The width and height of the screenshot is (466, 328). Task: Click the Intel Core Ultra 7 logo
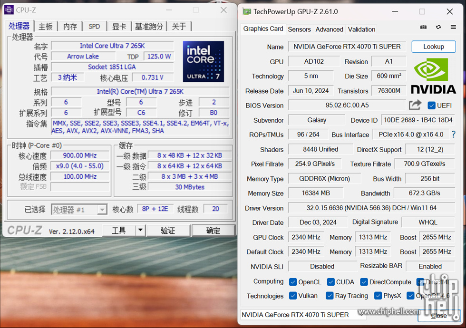tap(204, 61)
